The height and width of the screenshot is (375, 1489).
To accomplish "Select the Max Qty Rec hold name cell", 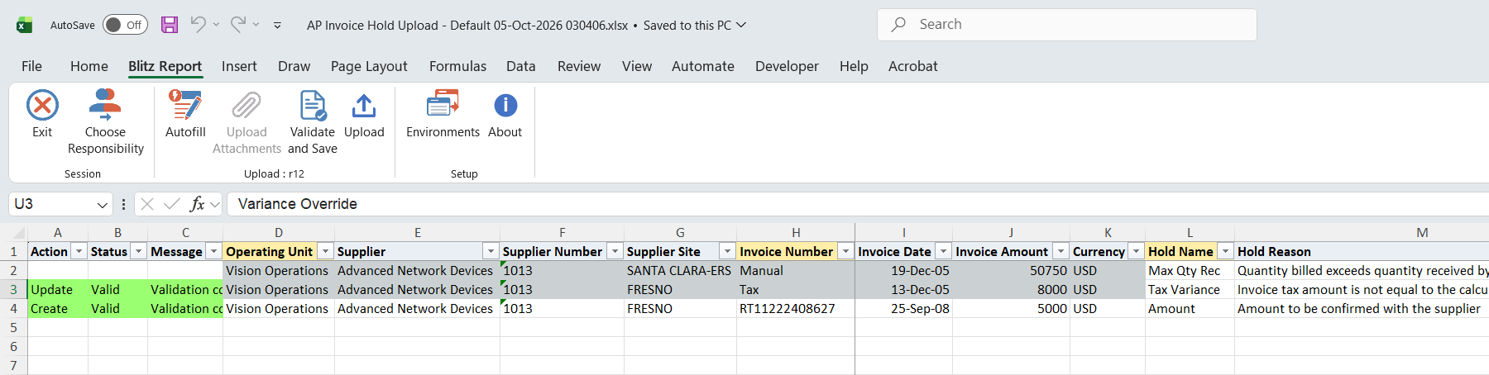I will tap(1190, 271).
